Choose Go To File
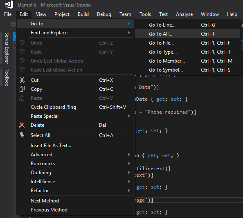The height and width of the screenshot is (218, 243). click(187, 43)
